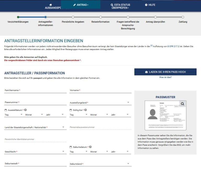Screen dimensions: 201x171
Task: Open the Gültig bis Jahr dropdown
Action: (x=120, y=115)
